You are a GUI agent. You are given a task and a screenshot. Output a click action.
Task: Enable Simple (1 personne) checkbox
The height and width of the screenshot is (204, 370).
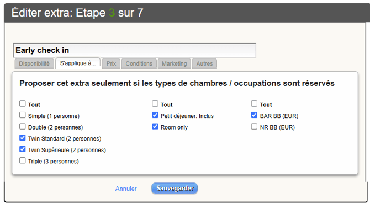tap(23, 115)
